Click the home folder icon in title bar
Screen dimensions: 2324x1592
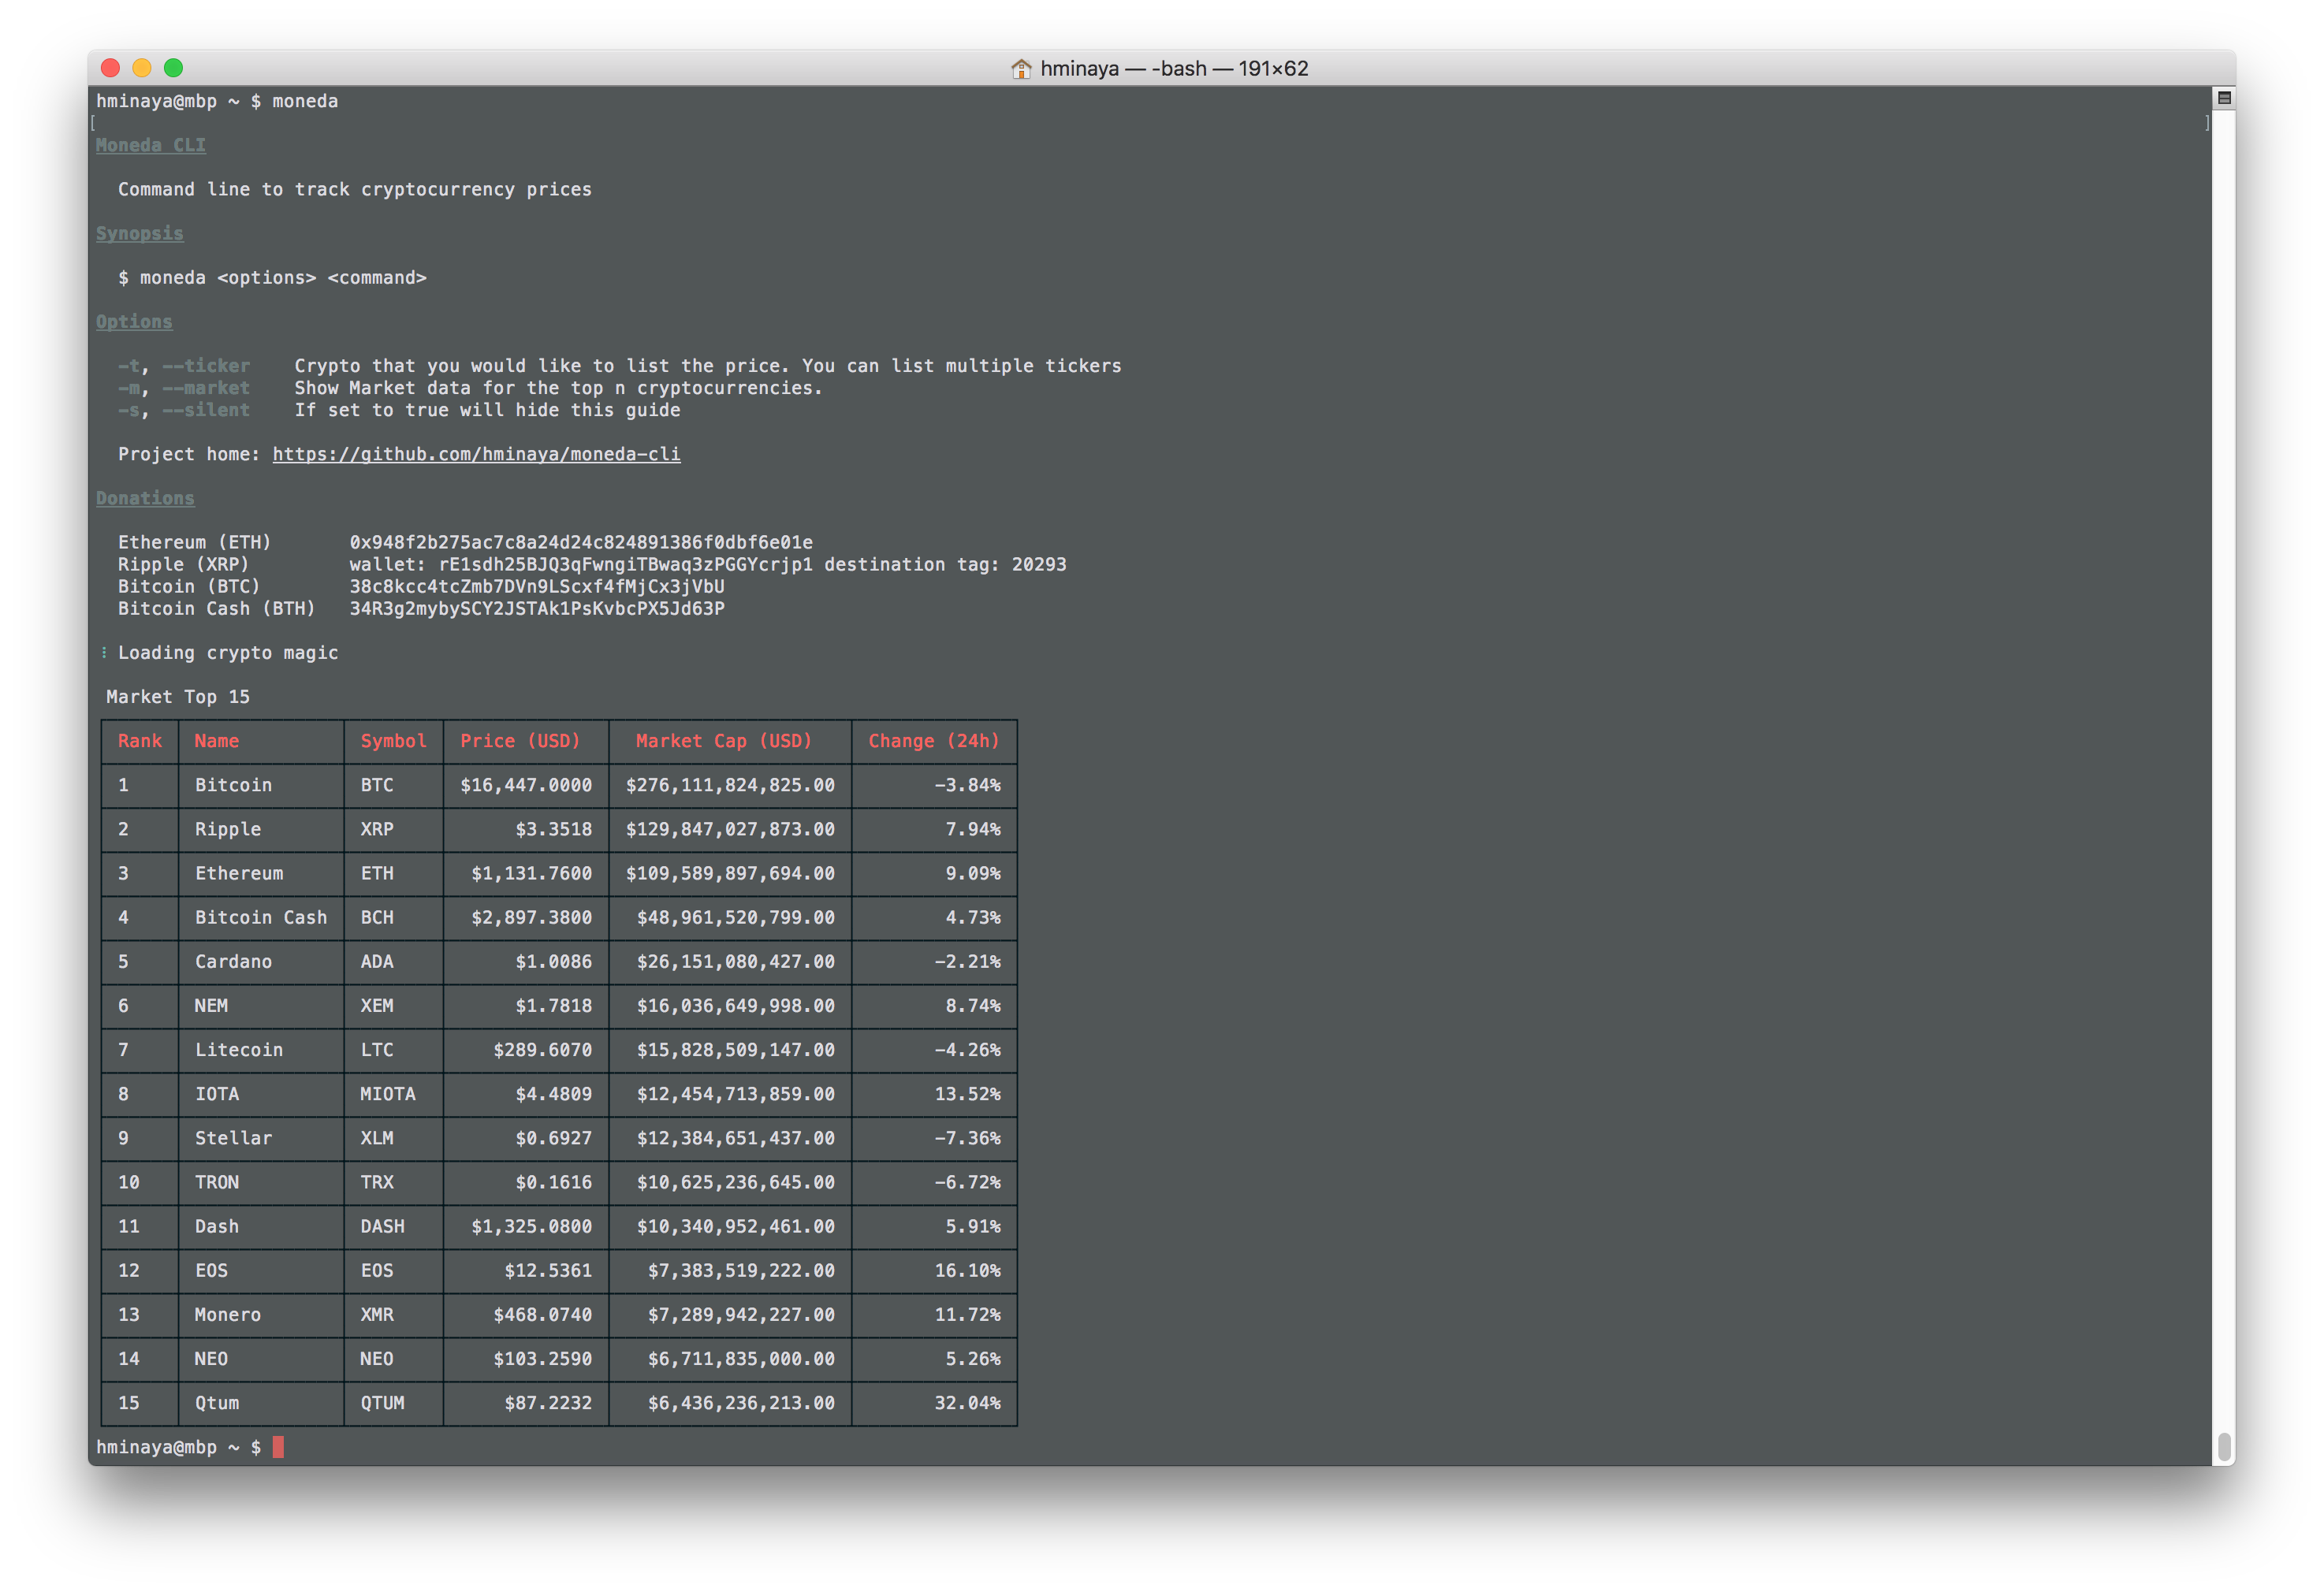[1021, 69]
